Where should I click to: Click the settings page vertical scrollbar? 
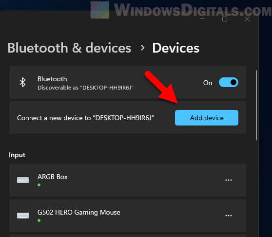click(256, 105)
